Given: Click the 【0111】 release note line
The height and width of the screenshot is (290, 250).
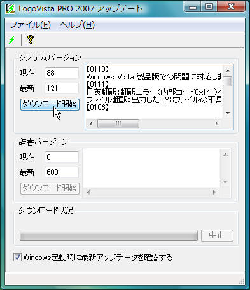Looking at the screenshot, I should pos(97,85).
